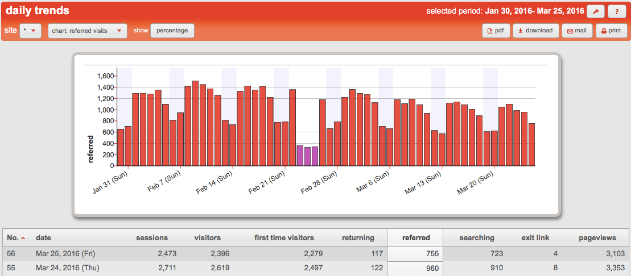Select the referred column header
Image resolution: width=631 pixels, height=276 pixels.
[416, 238]
